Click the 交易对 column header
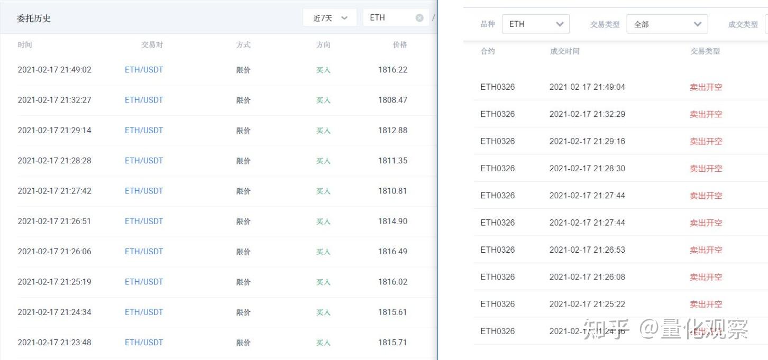Image resolution: width=768 pixels, height=360 pixels. [152, 45]
